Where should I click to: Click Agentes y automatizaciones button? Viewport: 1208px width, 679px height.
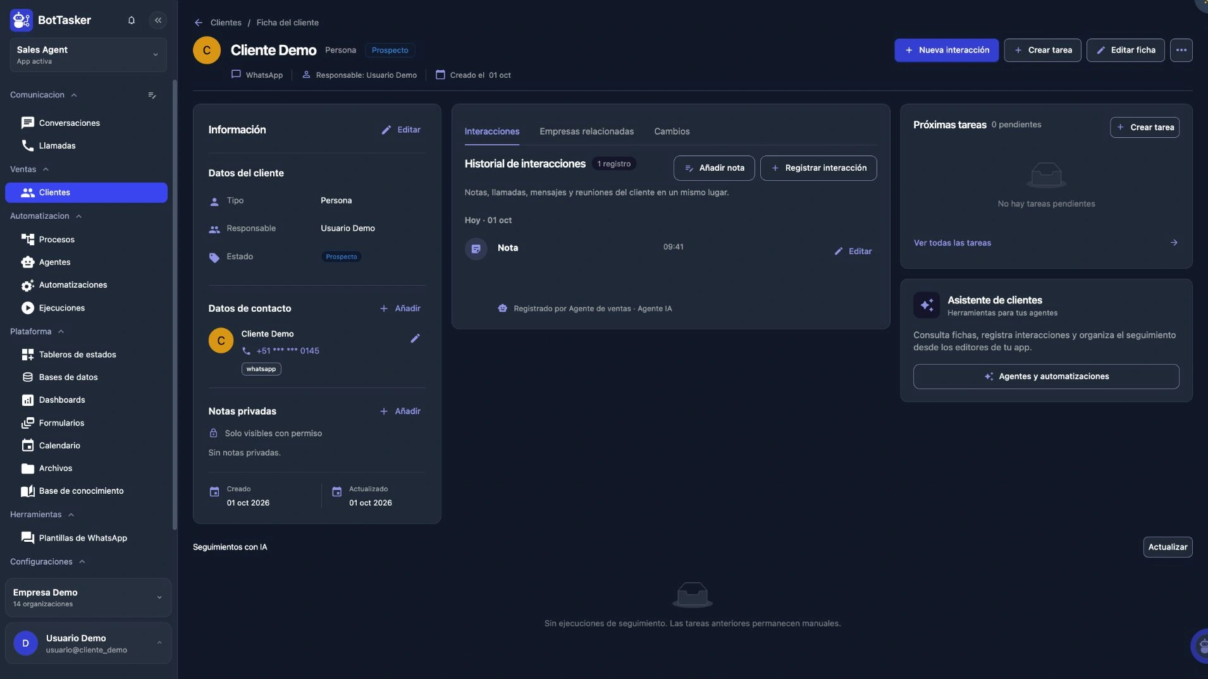1046,377
